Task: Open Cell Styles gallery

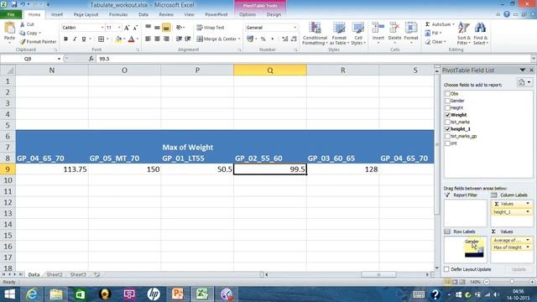Action: coord(358,34)
